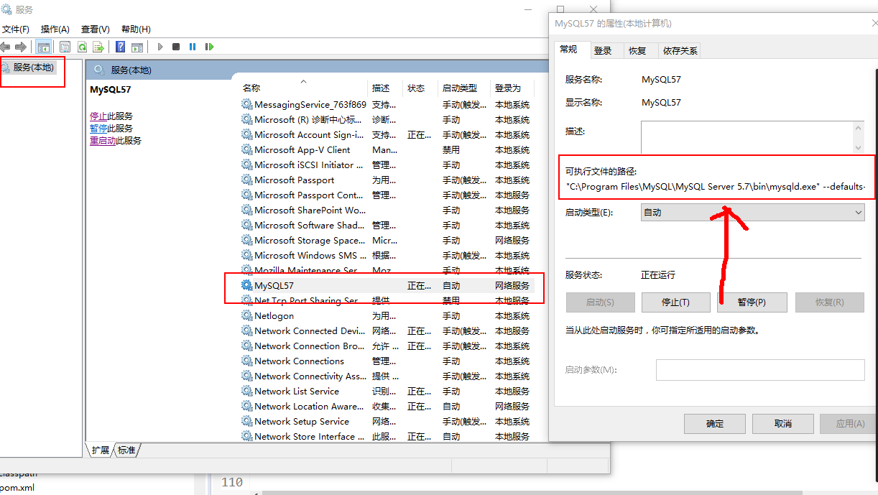Click the Export List toolbar icon

point(99,47)
